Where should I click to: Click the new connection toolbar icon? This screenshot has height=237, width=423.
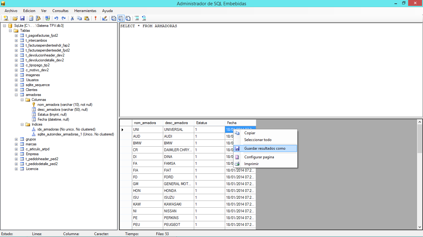[x=6, y=18]
